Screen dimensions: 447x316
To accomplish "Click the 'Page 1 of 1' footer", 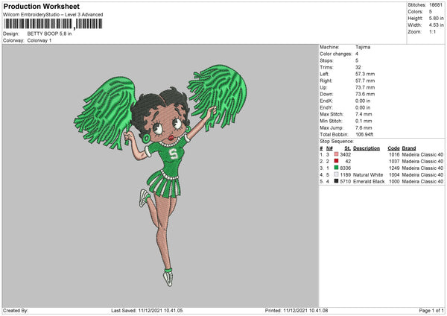I will tap(431, 311).
